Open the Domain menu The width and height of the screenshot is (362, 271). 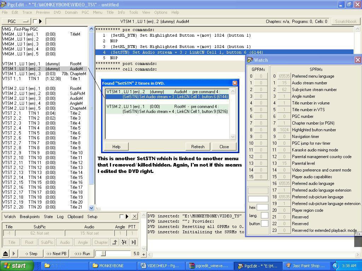click(71, 12)
